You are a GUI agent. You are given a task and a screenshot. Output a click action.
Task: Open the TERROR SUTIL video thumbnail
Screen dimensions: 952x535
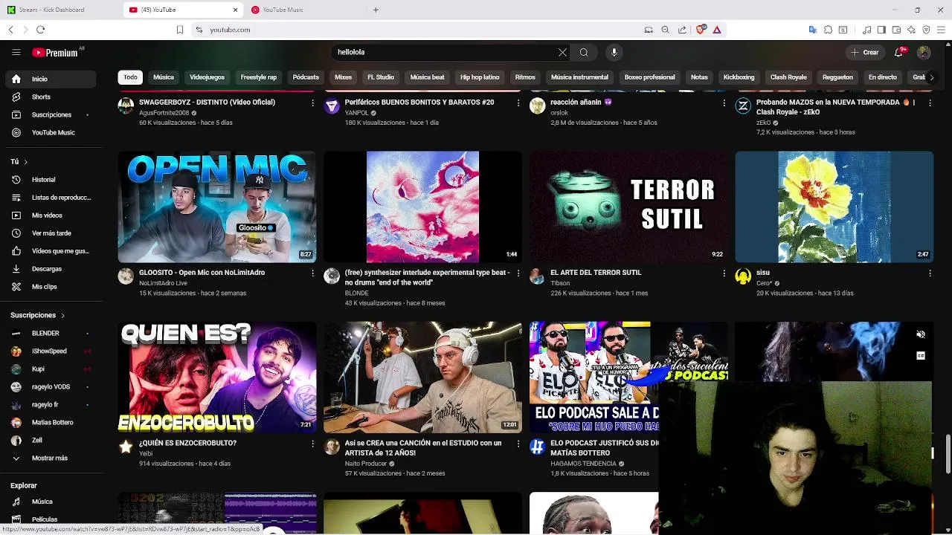(x=628, y=207)
